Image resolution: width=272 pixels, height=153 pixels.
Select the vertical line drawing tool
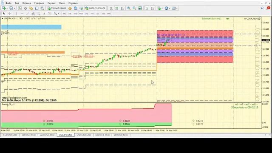pyautogui.click(x=16, y=14)
